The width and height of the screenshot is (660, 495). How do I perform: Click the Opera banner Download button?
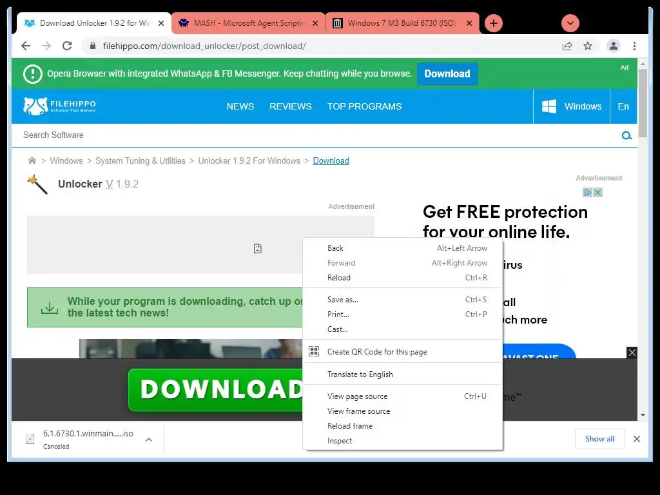[x=447, y=73]
